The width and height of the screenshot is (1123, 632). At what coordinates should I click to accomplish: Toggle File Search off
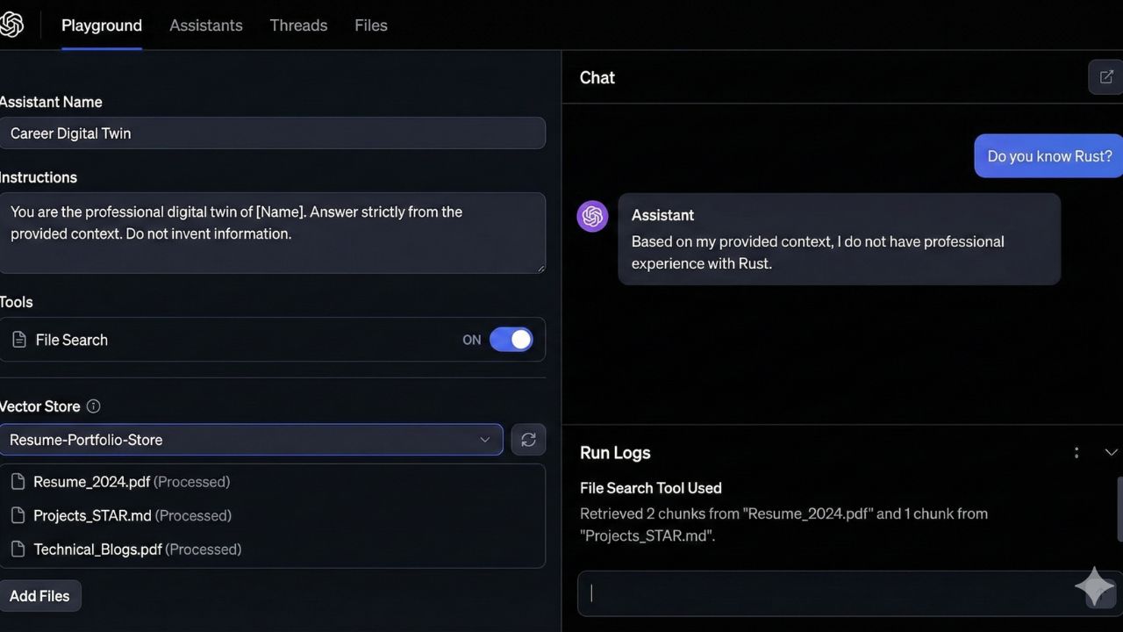coord(511,340)
